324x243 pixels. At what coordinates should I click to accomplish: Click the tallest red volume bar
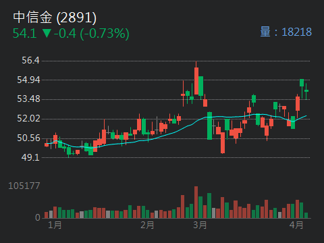[x=196, y=202]
